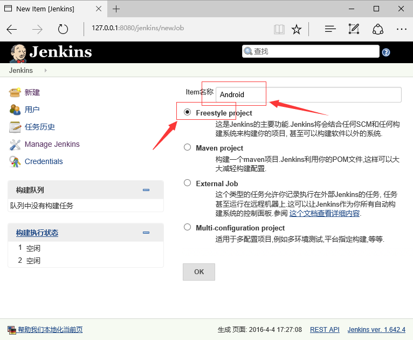Open the browser Hub lines icon
Image resolution: width=413 pixels, height=340 pixels.
pyautogui.click(x=330, y=29)
